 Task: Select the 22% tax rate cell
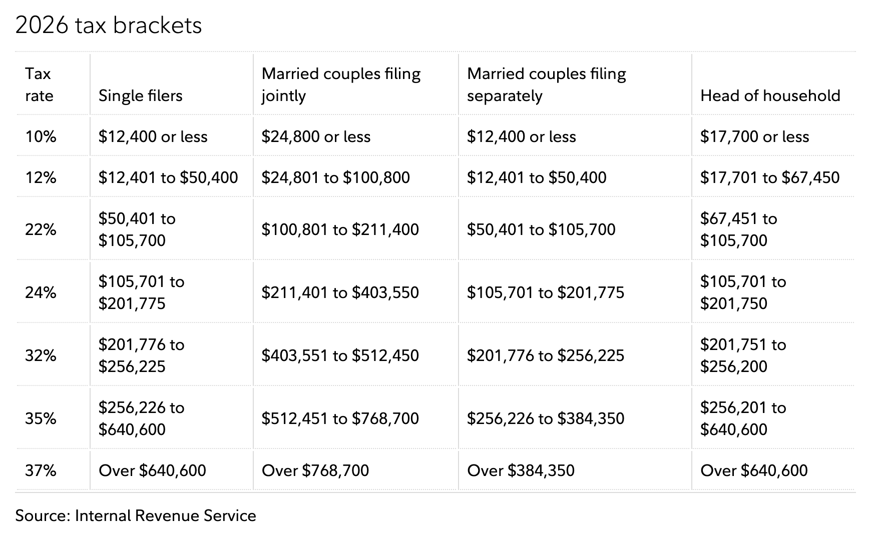point(41,229)
